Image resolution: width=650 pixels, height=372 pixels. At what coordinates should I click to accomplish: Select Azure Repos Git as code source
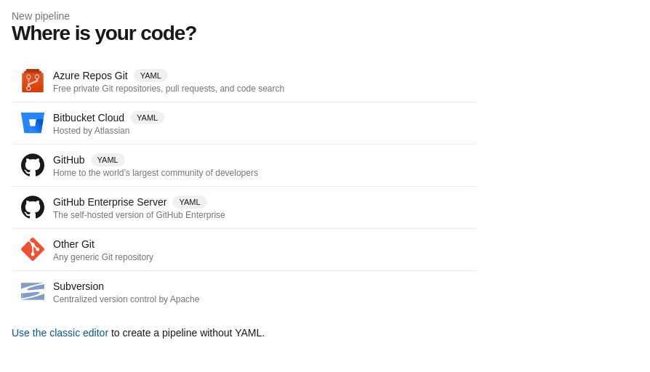pyautogui.click(x=90, y=76)
